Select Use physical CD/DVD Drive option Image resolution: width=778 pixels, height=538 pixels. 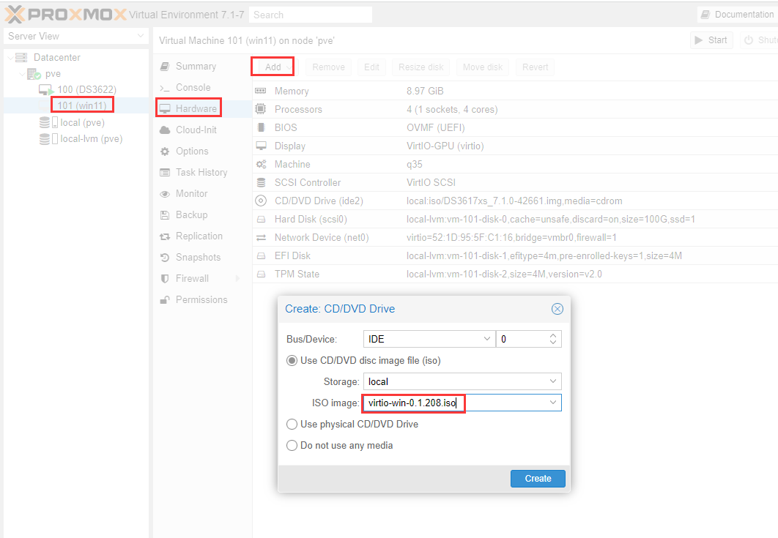(x=292, y=425)
